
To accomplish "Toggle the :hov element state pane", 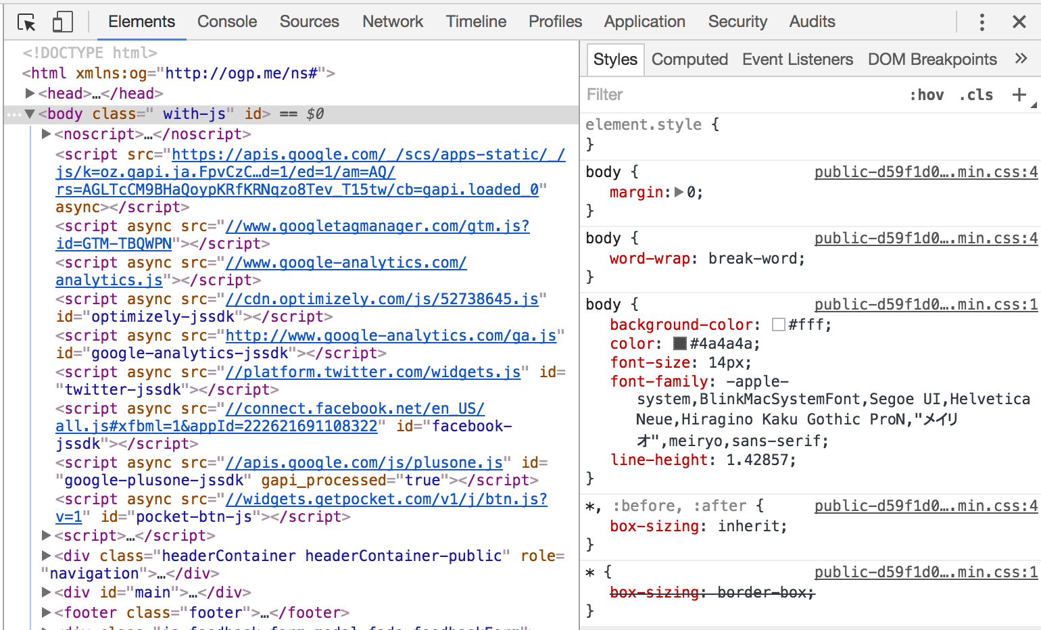I will point(927,95).
